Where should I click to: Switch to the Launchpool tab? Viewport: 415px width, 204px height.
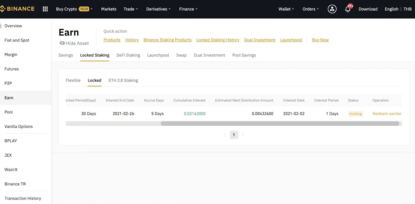158,55
